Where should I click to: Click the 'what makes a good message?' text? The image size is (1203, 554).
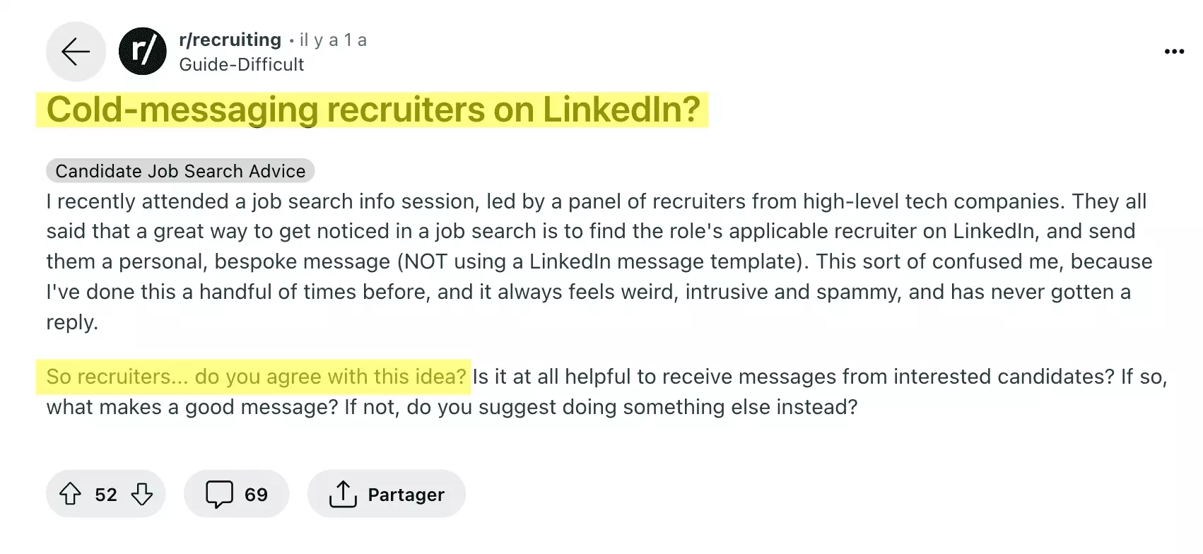pos(192,407)
